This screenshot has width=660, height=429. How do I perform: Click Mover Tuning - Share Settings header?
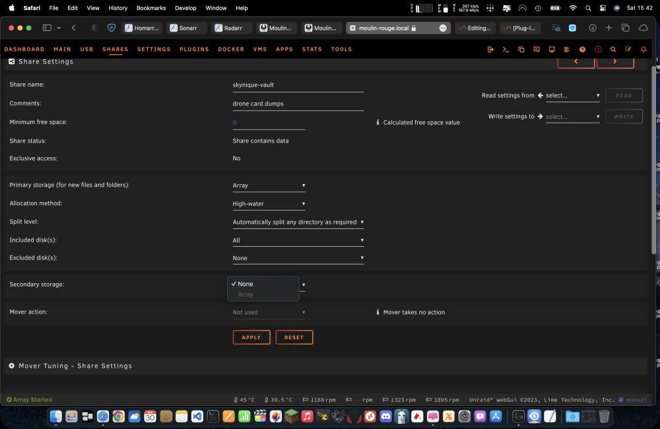click(325, 366)
